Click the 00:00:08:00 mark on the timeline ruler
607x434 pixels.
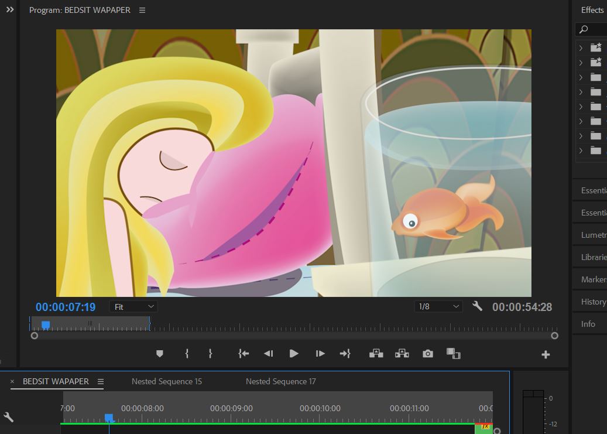pos(142,408)
